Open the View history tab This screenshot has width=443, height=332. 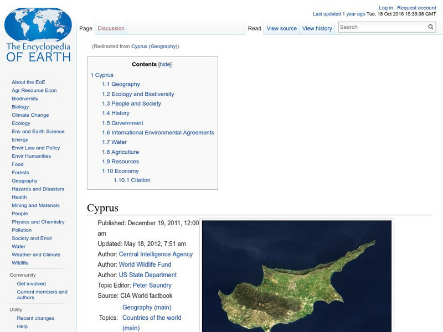coord(317,28)
